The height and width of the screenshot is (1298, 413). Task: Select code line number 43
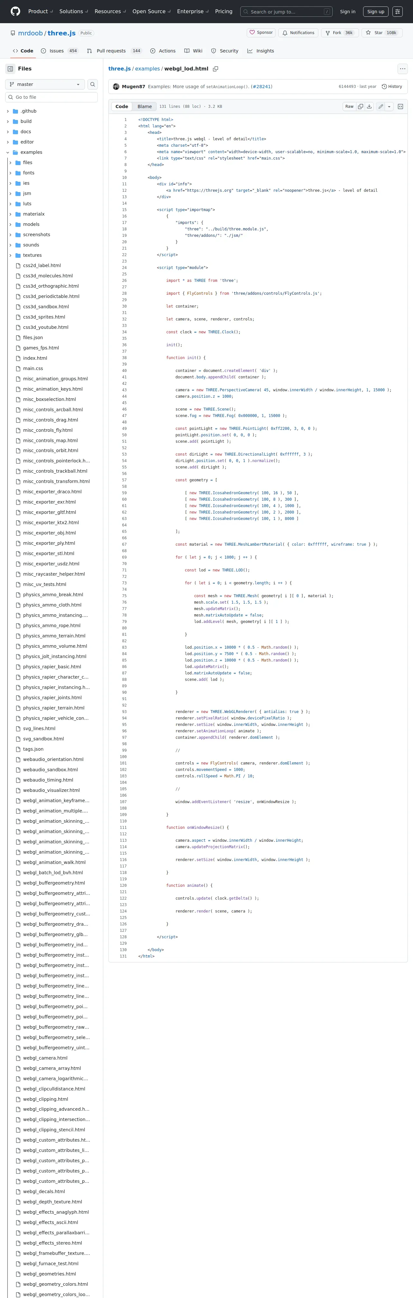coord(124,390)
